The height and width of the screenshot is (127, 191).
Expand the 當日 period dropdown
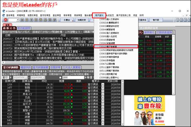coord(10,77)
